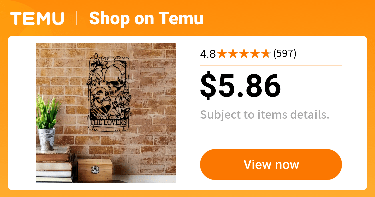Click the View now button
Image resolution: width=375 pixels, height=197 pixels.
(271, 164)
